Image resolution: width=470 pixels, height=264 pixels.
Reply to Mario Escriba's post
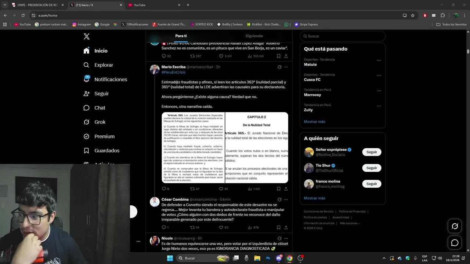point(165,189)
